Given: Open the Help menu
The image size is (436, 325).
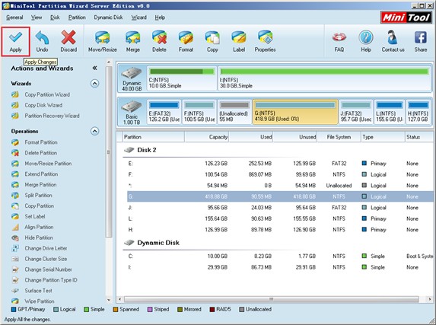Looking at the screenshot, I should tap(160, 18).
